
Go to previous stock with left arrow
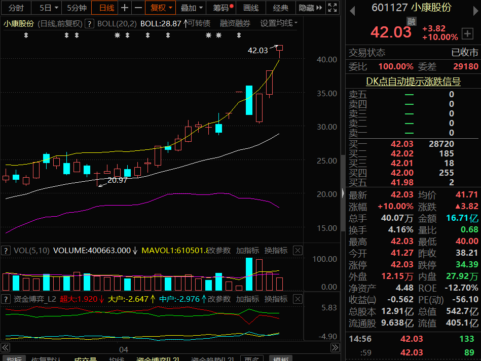click(352, 11)
